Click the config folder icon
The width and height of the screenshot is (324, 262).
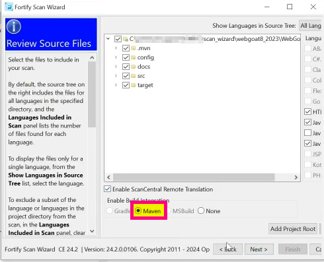tap(133, 57)
